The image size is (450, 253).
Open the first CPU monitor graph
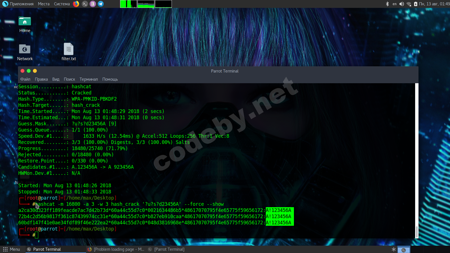pos(129,4)
